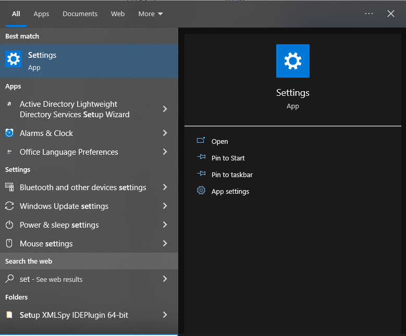Open the three-dot options menu
This screenshot has width=406, height=336.
coord(369,14)
